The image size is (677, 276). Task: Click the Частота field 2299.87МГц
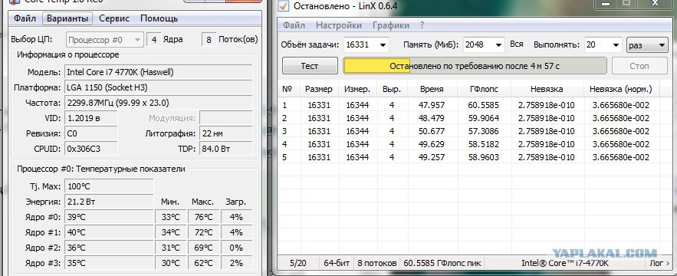click(x=159, y=103)
